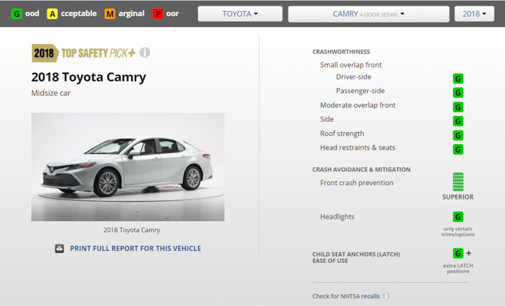Click the Front crash prevention label
Image resolution: width=505 pixels, height=306 pixels.
click(357, 183)
